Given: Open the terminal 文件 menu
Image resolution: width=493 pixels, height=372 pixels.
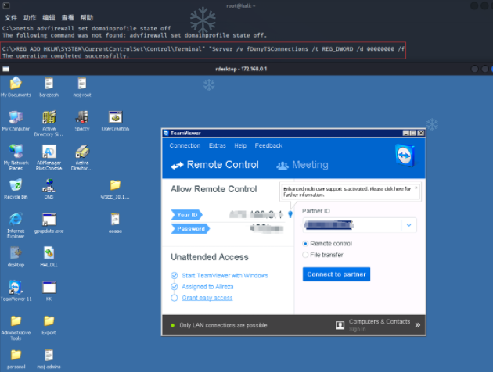Looking at the screenshot, I should pyautogui.click(x=11, y=17).
